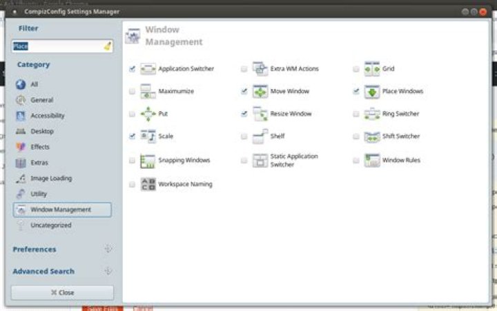Screen dimensions: 497x311
Task: Expand the Advanced Search section arrow
Action: tap(108, 271)
